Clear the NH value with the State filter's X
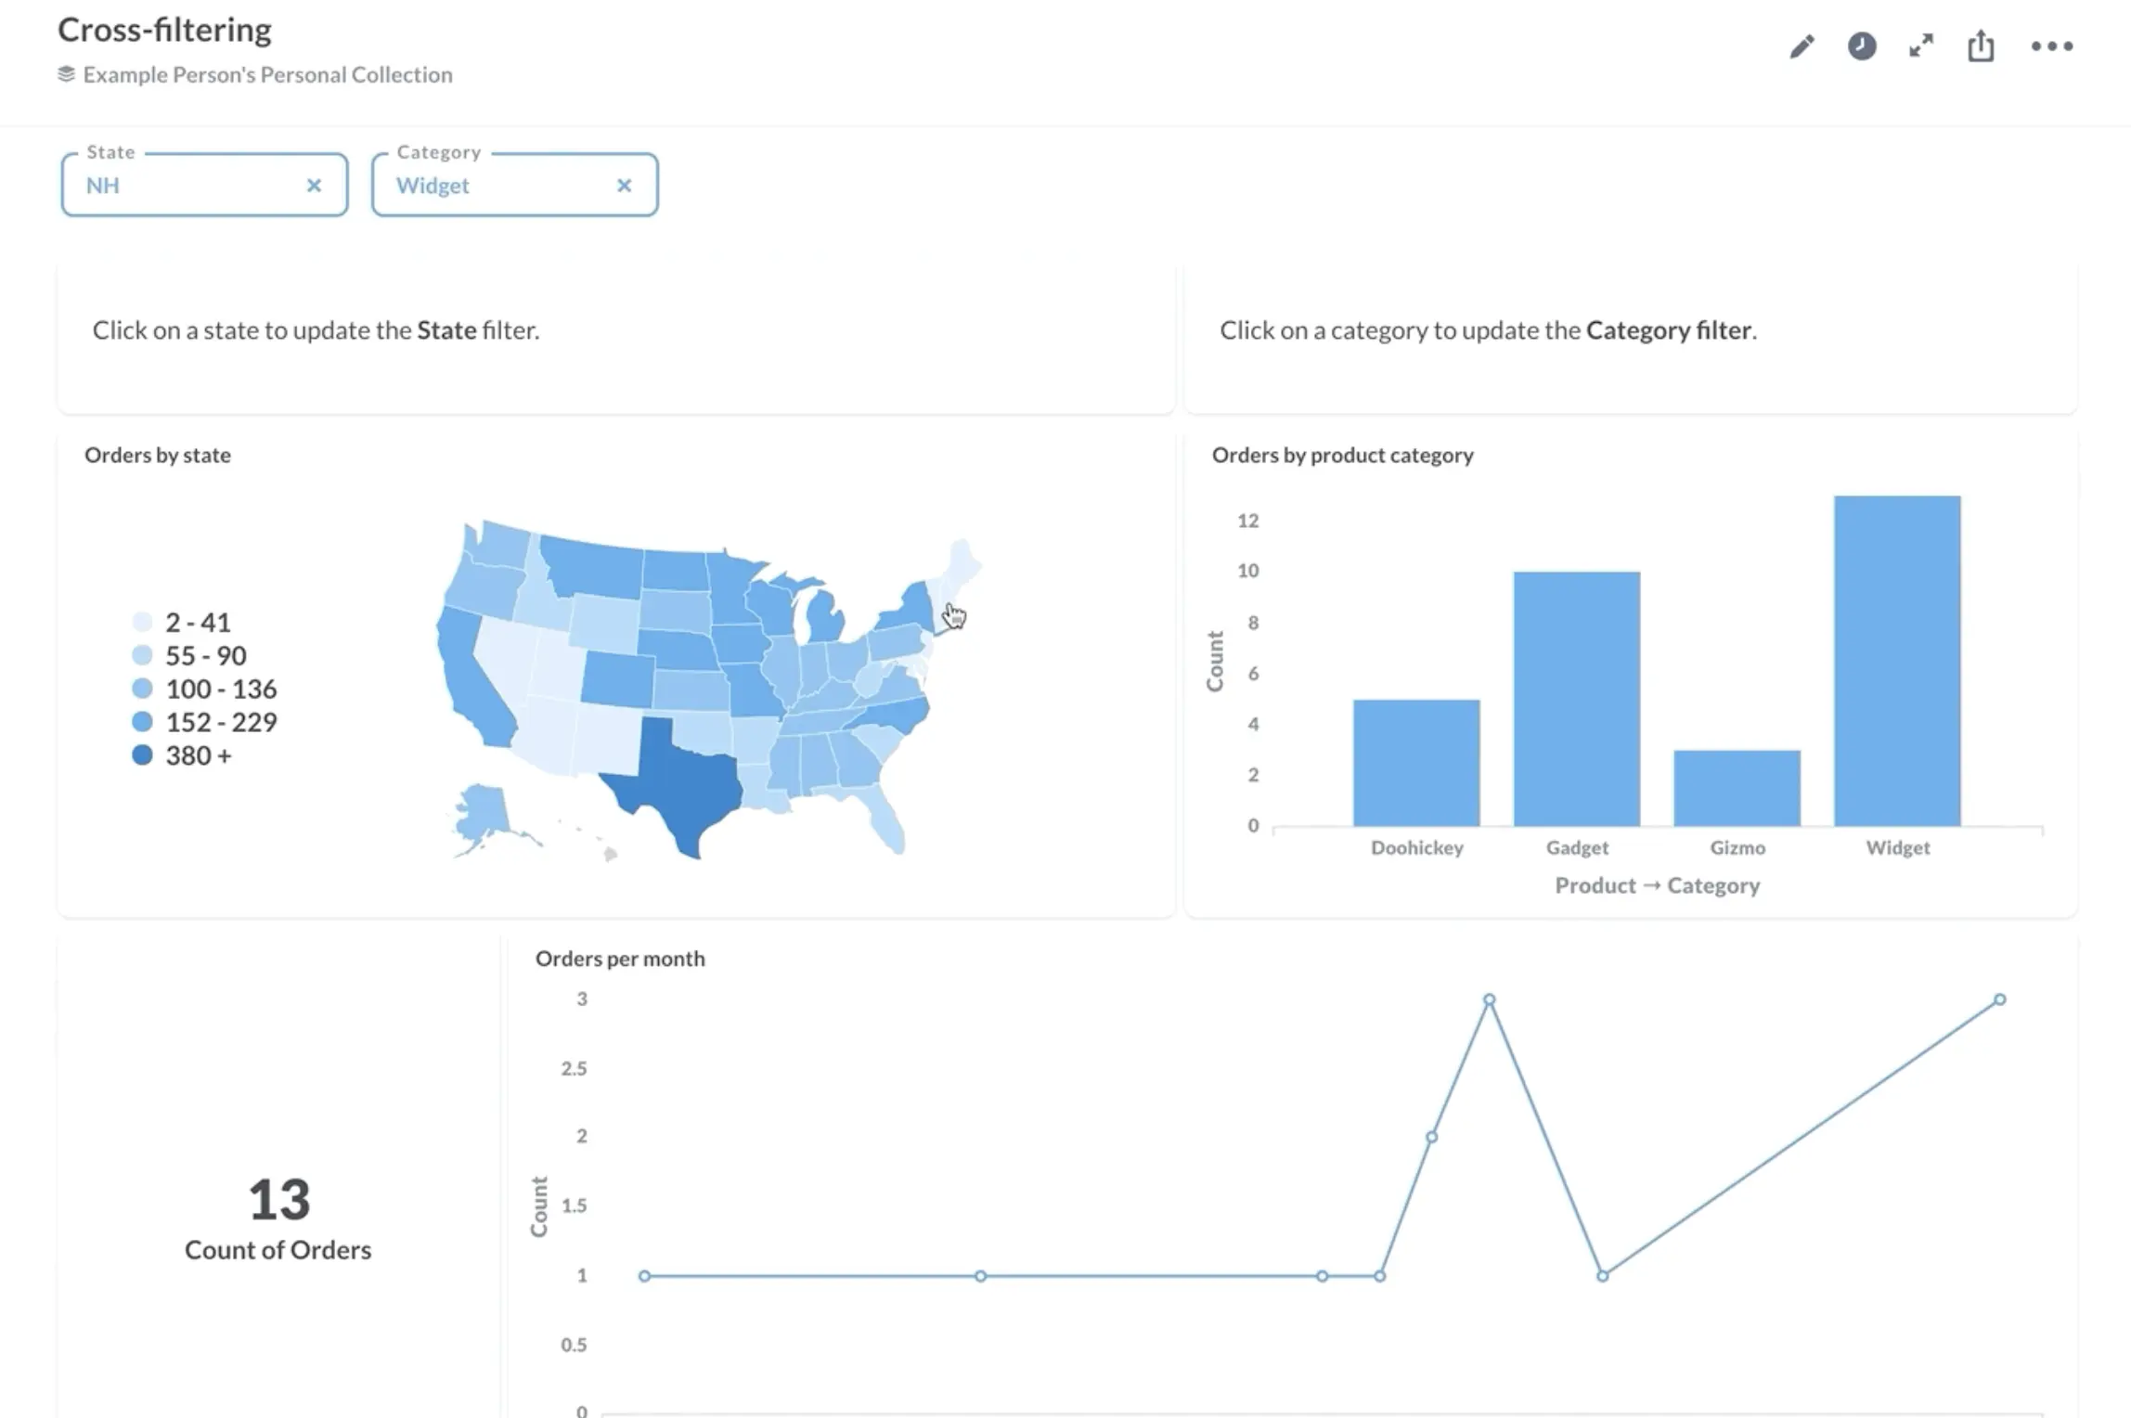The height and width of the screenshot is (1418, 2131). pos(315,186)
